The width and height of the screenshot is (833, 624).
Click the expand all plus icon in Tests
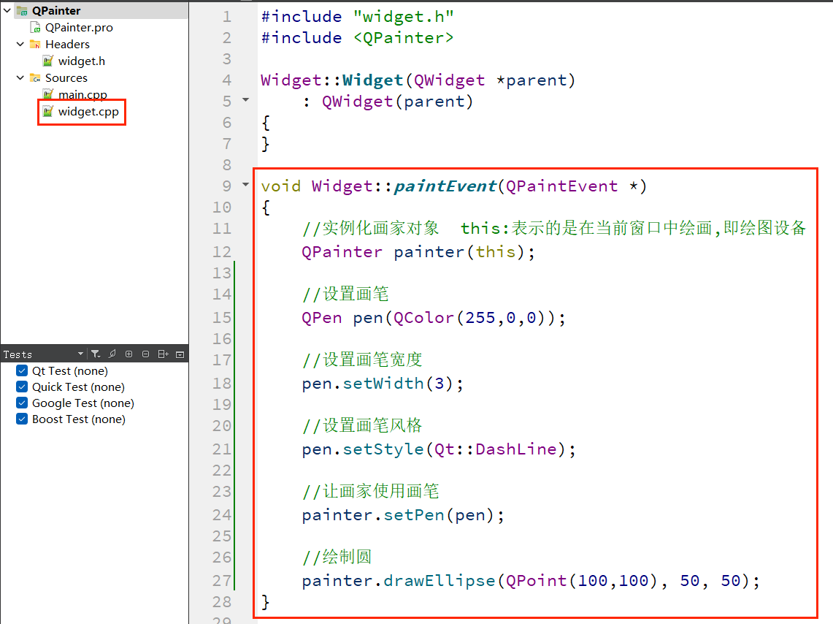[129, 354]
